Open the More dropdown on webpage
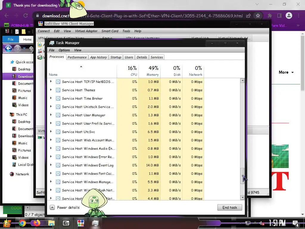This screenshot has height=229, width=305. click(286, 72)
